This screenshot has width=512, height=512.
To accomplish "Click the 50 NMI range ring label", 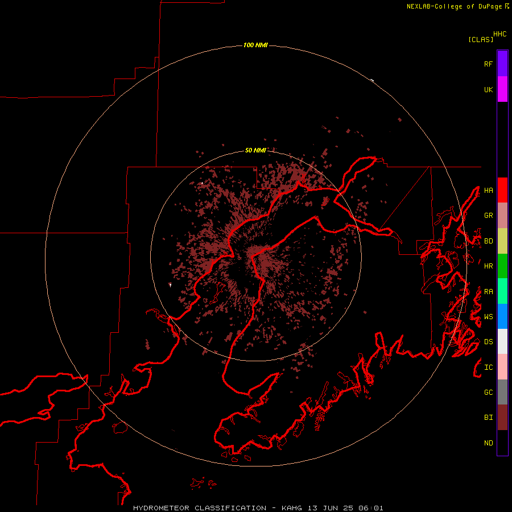I will coord(255,150).
